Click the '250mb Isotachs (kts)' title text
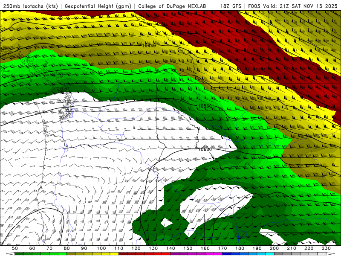341x256 pixels. (30, 6)
